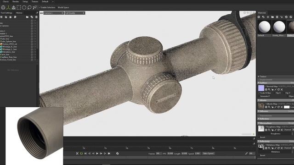The height and width of the screenshot is (165, 294).
Task: Choose the circle selection tool
Action: 24,7
